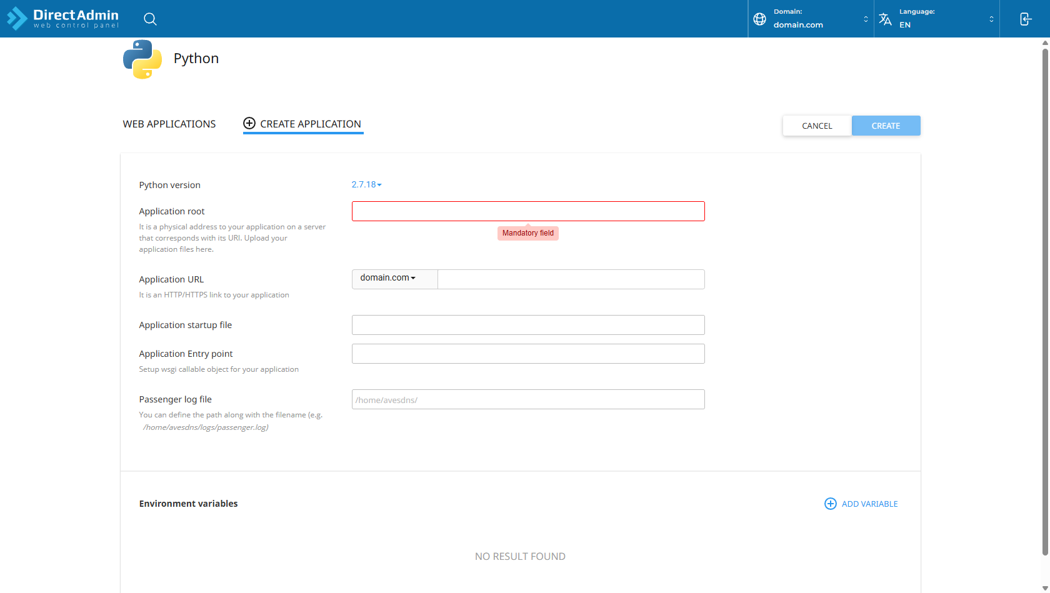Click the globe domain icon
The width and height of the screenshot is (1050, 593).
pos(759,19)
